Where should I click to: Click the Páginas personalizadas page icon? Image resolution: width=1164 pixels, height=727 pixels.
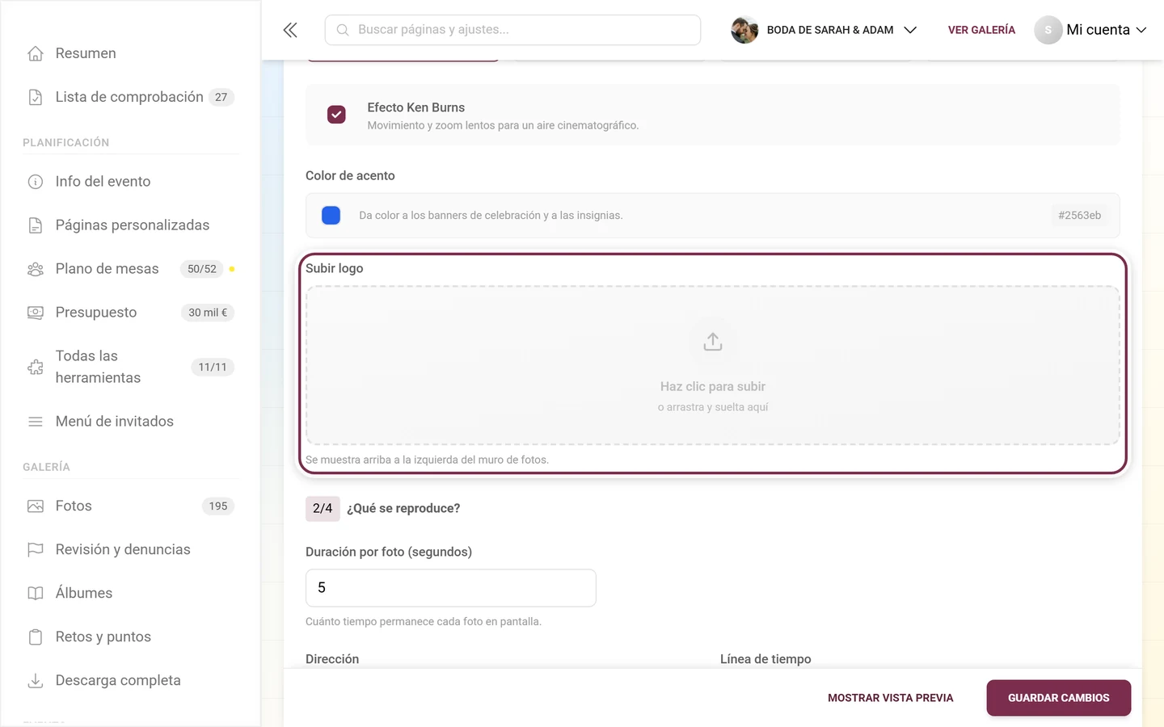[36, 225]
